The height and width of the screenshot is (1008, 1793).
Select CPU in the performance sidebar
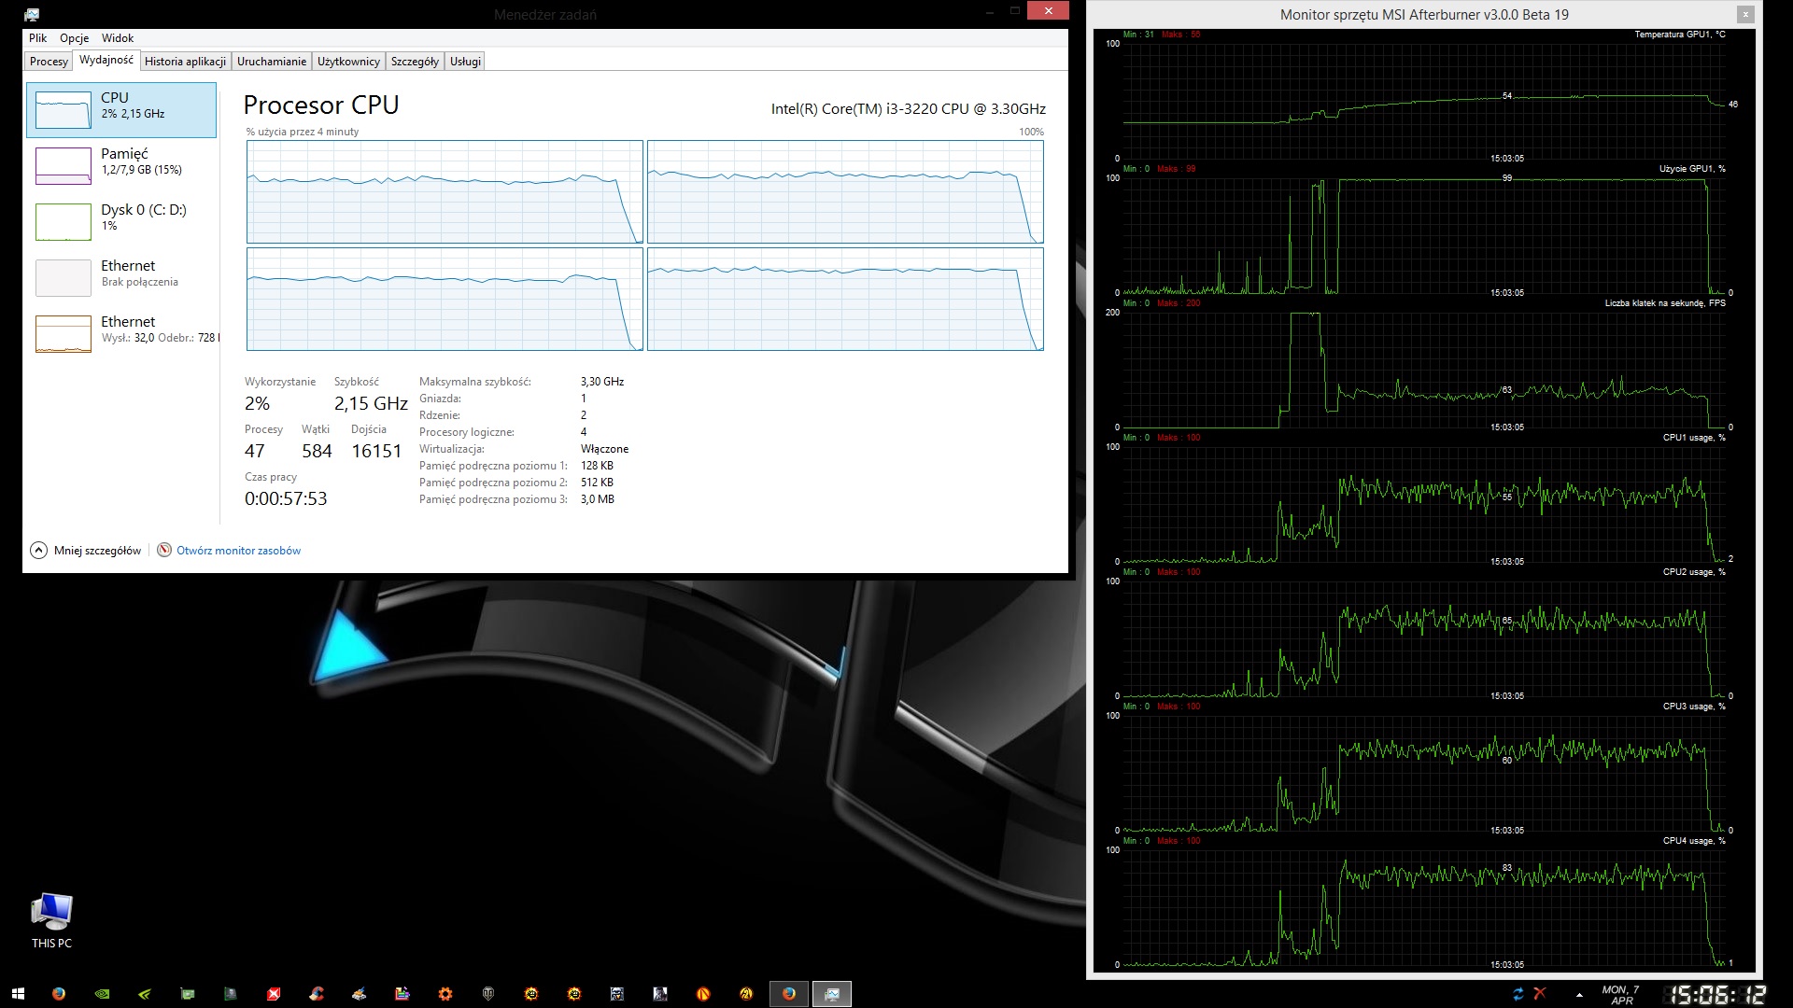click(121, 110)
